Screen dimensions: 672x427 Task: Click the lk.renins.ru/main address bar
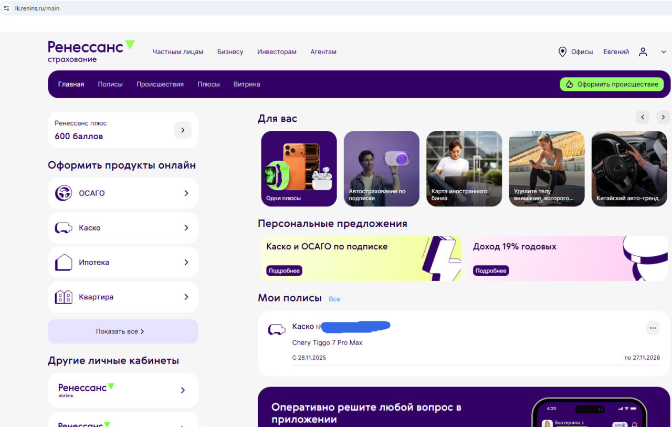pyautogui.click(x=336, y=8)
